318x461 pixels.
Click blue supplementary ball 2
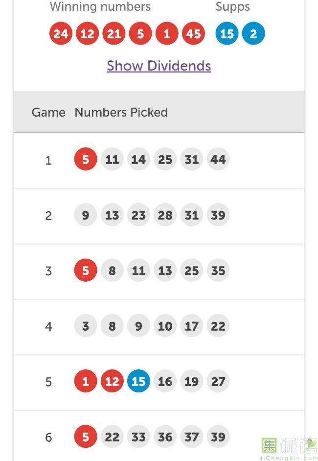click(x=253, y=34)
